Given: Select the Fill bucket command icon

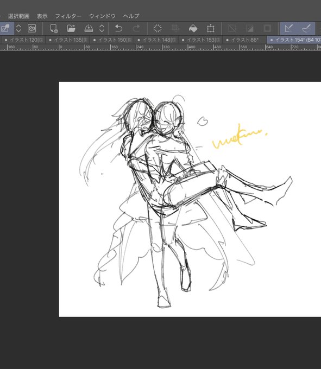Looking at the screenshot, I should pyautogui.click(x=193, y=28).
